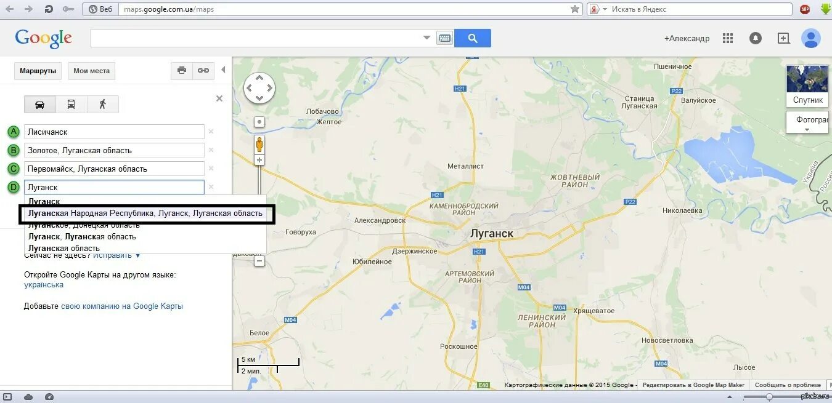Remove waypoint Первомайск with its x
Screen dimensions: 832x403
point(211,169)
